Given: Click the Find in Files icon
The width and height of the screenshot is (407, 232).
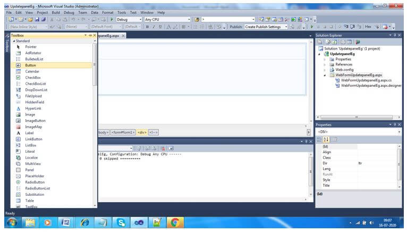Looking at the screenshot, I should 197,20.
